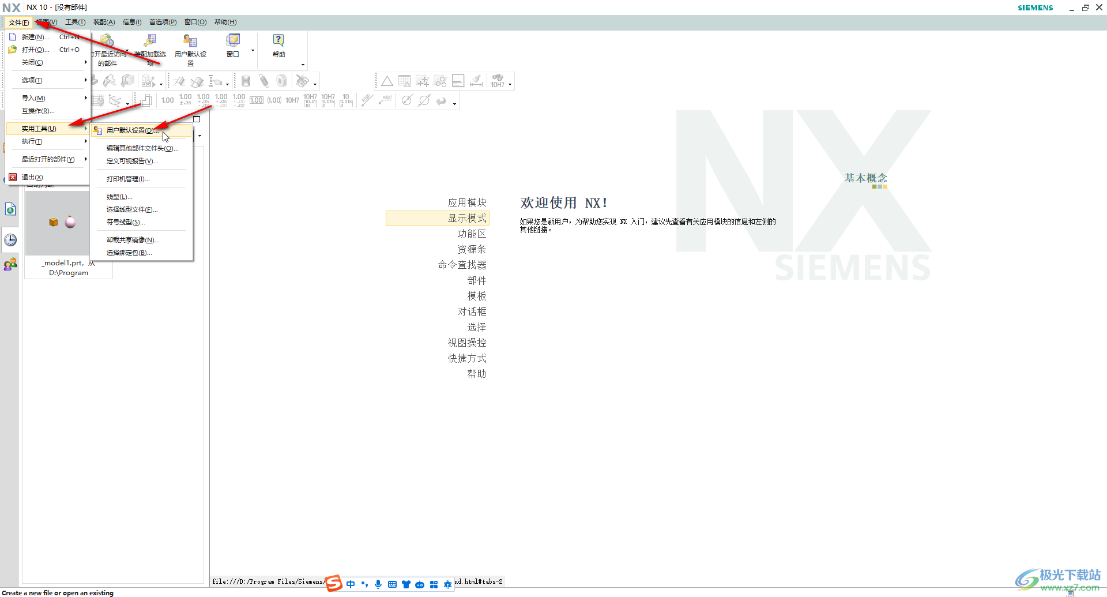Open the 快捷方式 welcome page link

click(x=467, y=358)
